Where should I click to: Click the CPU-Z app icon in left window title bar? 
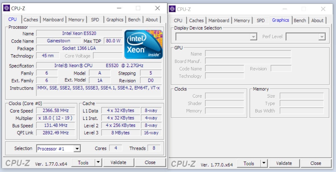coord(7,8)
